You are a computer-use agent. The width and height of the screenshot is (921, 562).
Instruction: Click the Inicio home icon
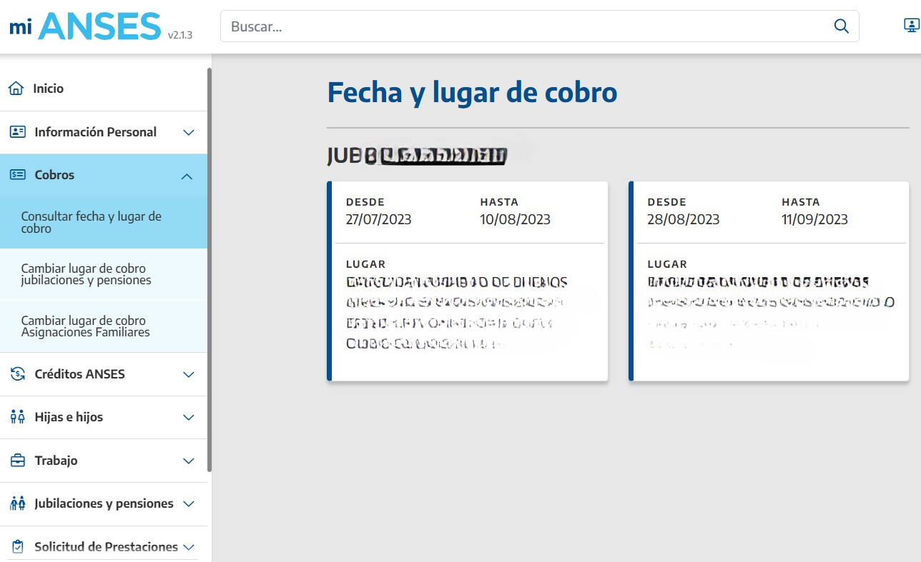[x=16, y=89]
